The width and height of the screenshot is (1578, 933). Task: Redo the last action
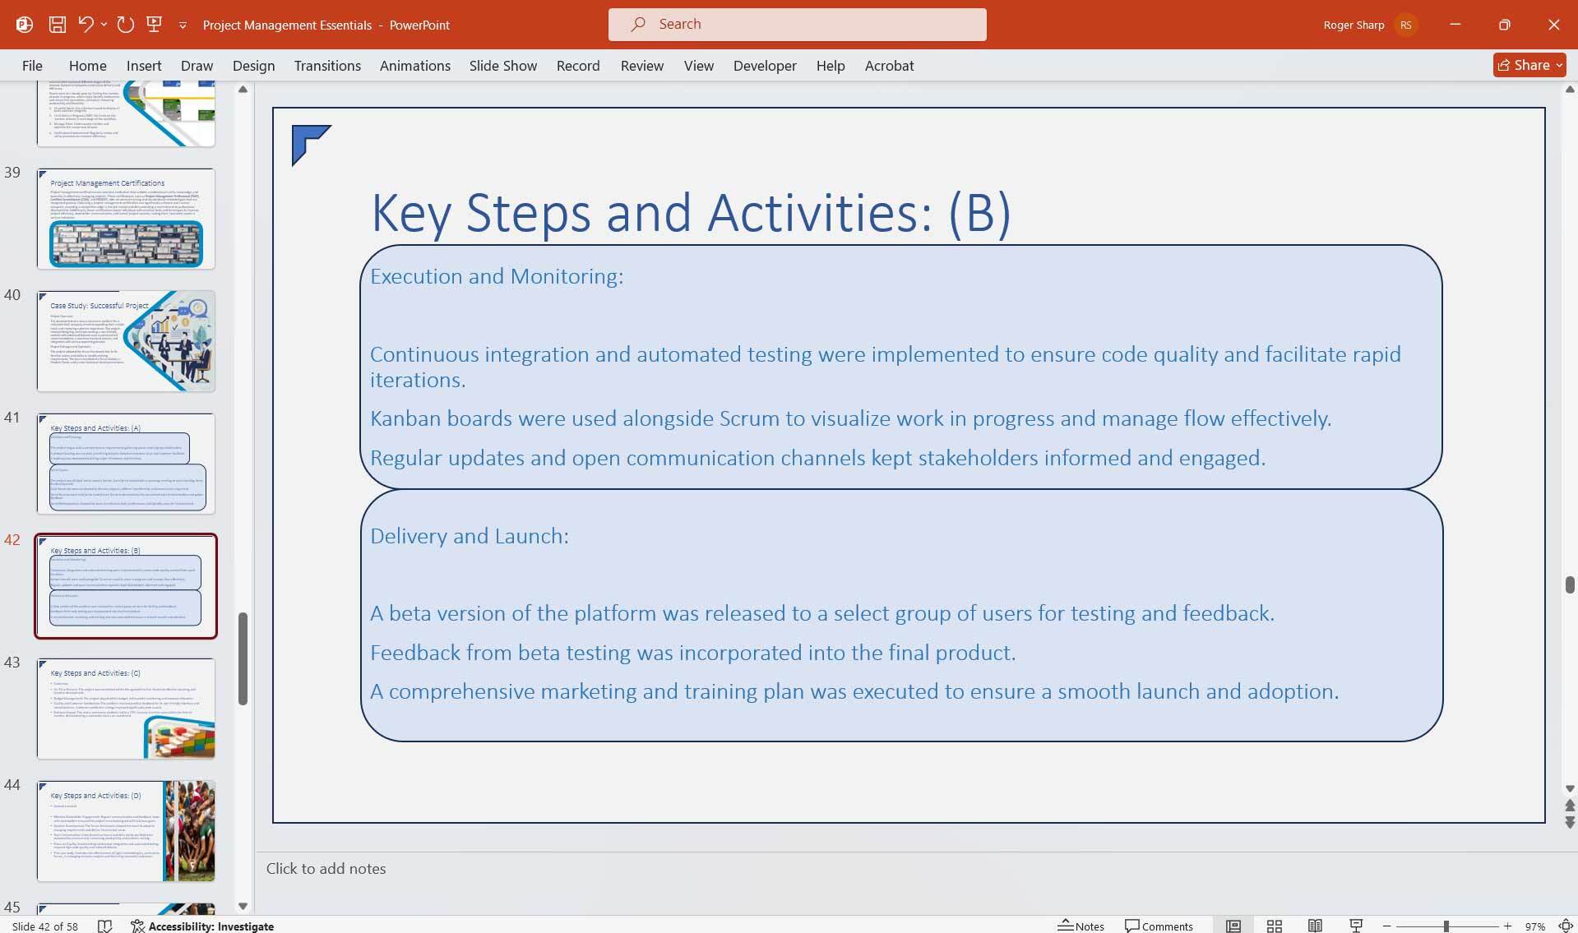125,24
